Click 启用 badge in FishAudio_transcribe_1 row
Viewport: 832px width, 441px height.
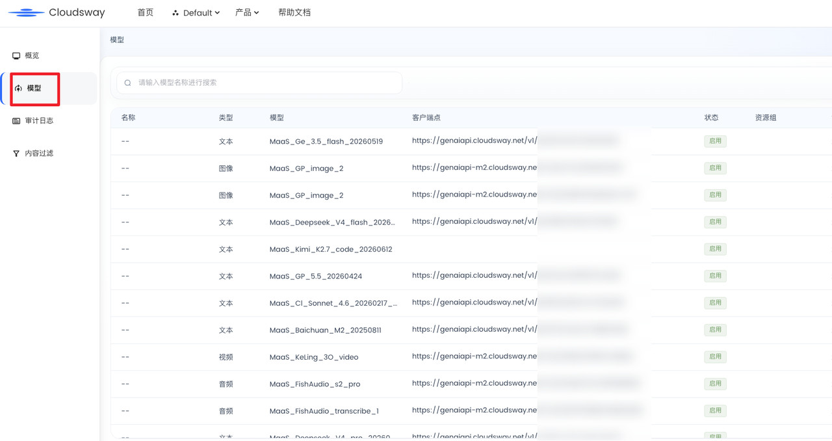pyautogui.click(x=715, y=411)
